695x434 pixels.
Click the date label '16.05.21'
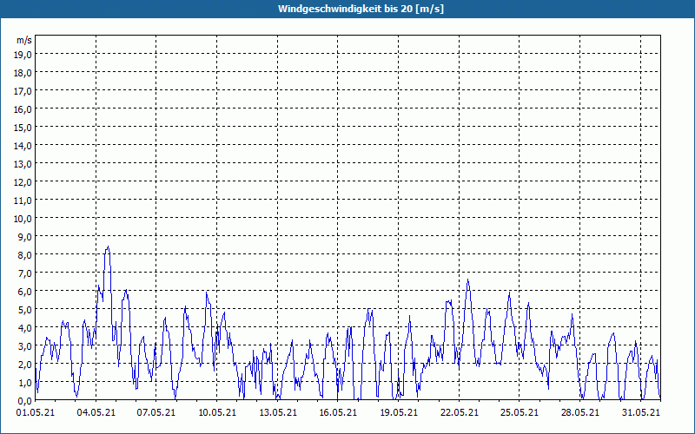(338, 412)
